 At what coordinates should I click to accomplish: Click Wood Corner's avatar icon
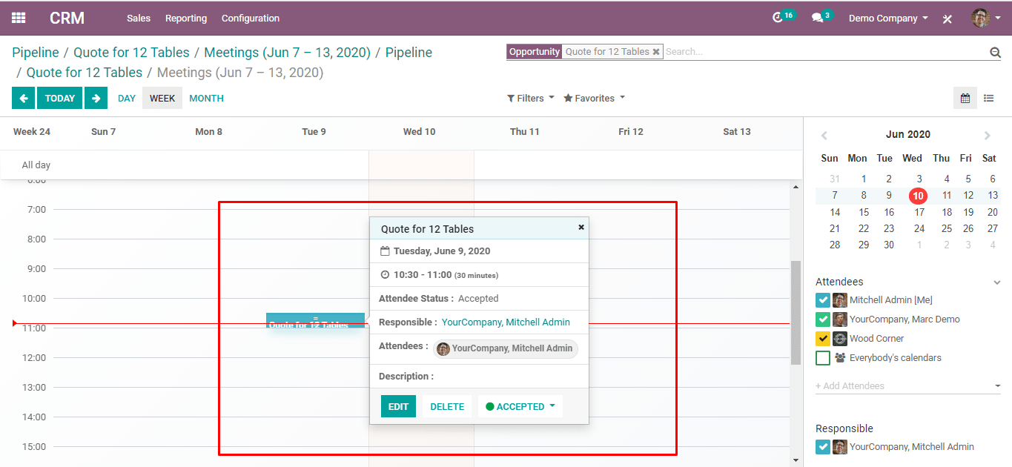coord(840,339)
